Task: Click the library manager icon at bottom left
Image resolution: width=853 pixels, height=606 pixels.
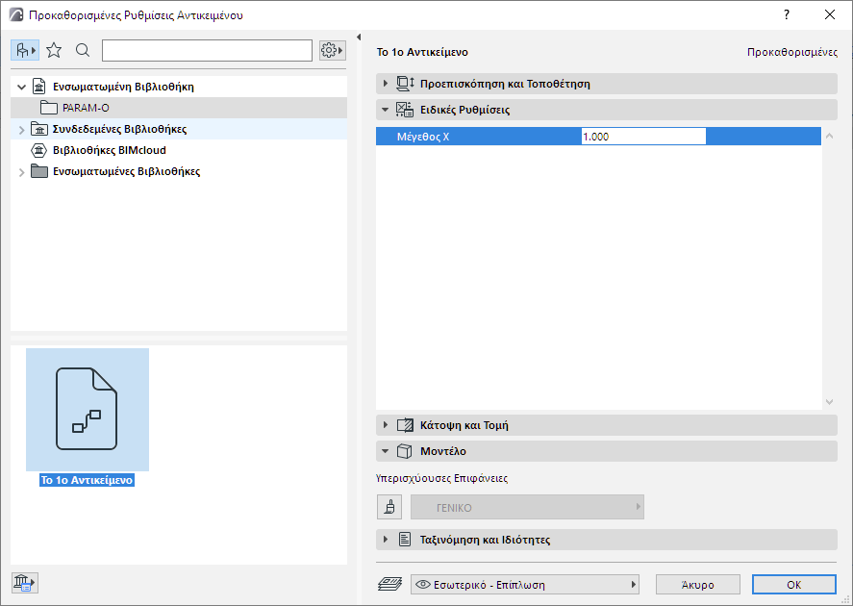Action: click(x=23, y=582)
